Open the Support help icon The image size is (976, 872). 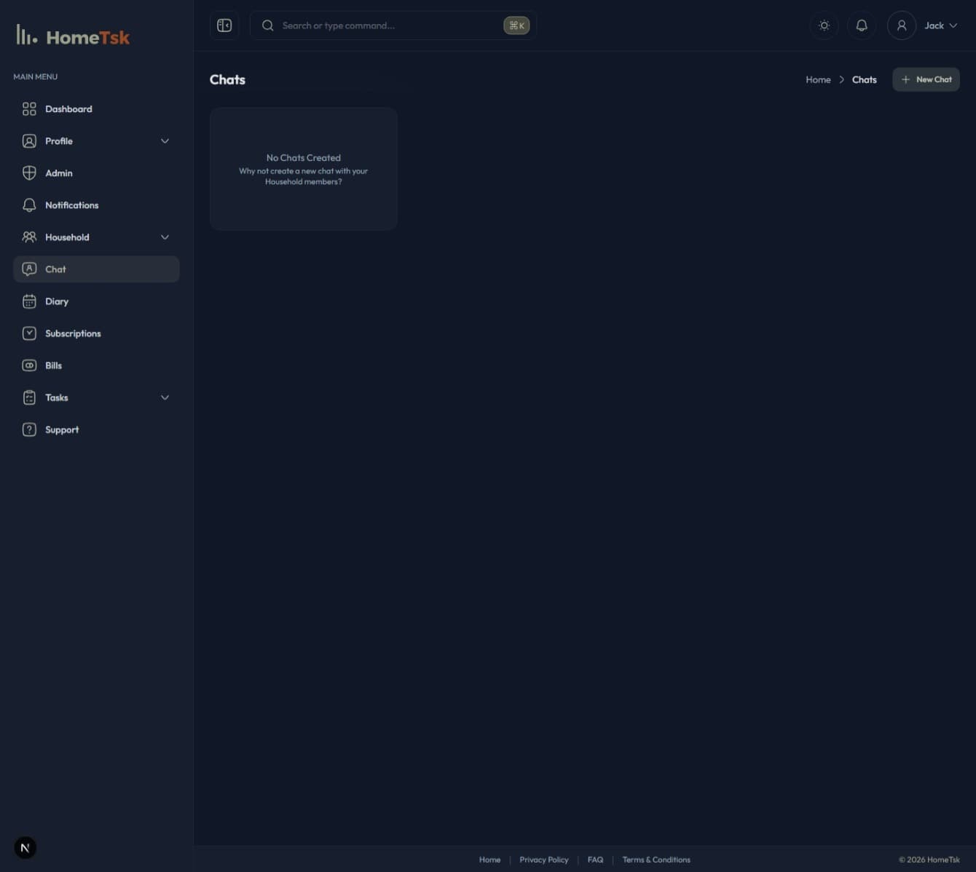pos(29,429)
